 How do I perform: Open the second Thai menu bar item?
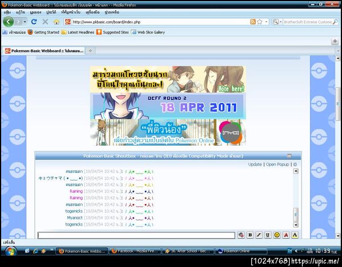click(21, 12)
